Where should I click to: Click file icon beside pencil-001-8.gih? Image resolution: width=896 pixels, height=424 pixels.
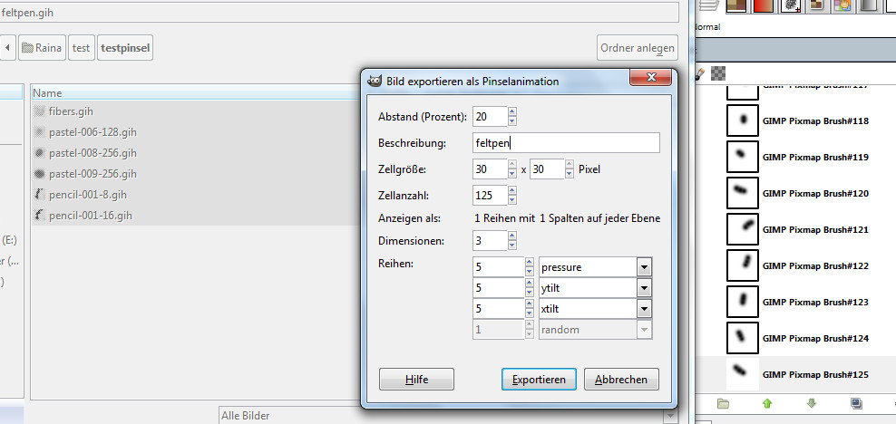click(39, 195)
